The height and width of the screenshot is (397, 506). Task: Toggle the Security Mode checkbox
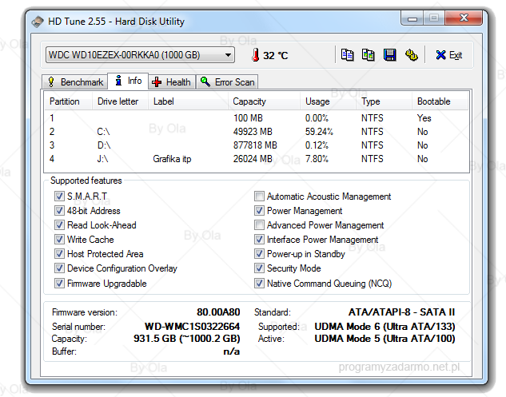[259, 268]
